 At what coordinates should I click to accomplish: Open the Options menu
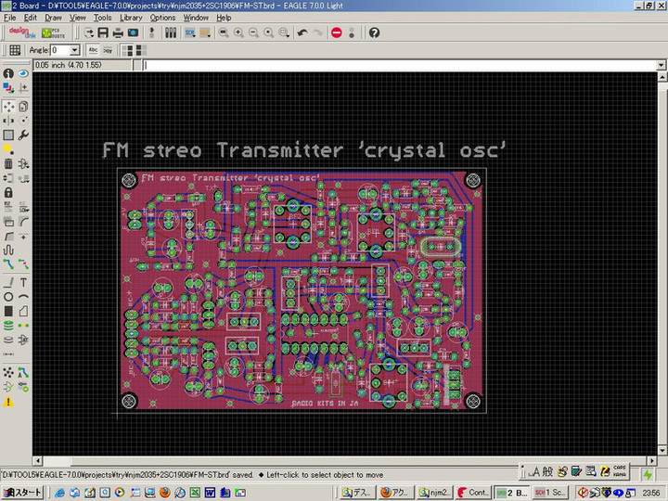162,18
